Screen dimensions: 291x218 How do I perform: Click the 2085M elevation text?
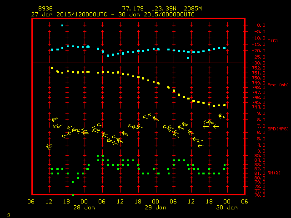click(x=193, y=9)
